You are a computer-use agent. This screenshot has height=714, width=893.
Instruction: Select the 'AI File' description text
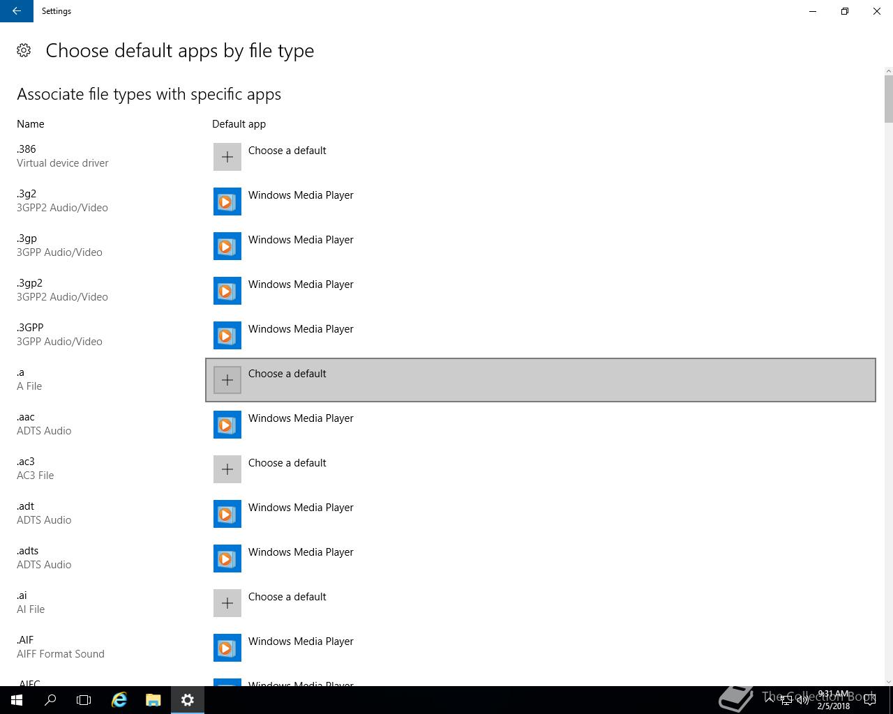(x=31, y=609)
